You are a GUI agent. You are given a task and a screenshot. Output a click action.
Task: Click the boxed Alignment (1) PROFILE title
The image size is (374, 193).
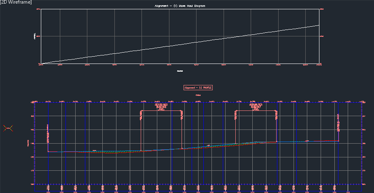tap(198, 87)
